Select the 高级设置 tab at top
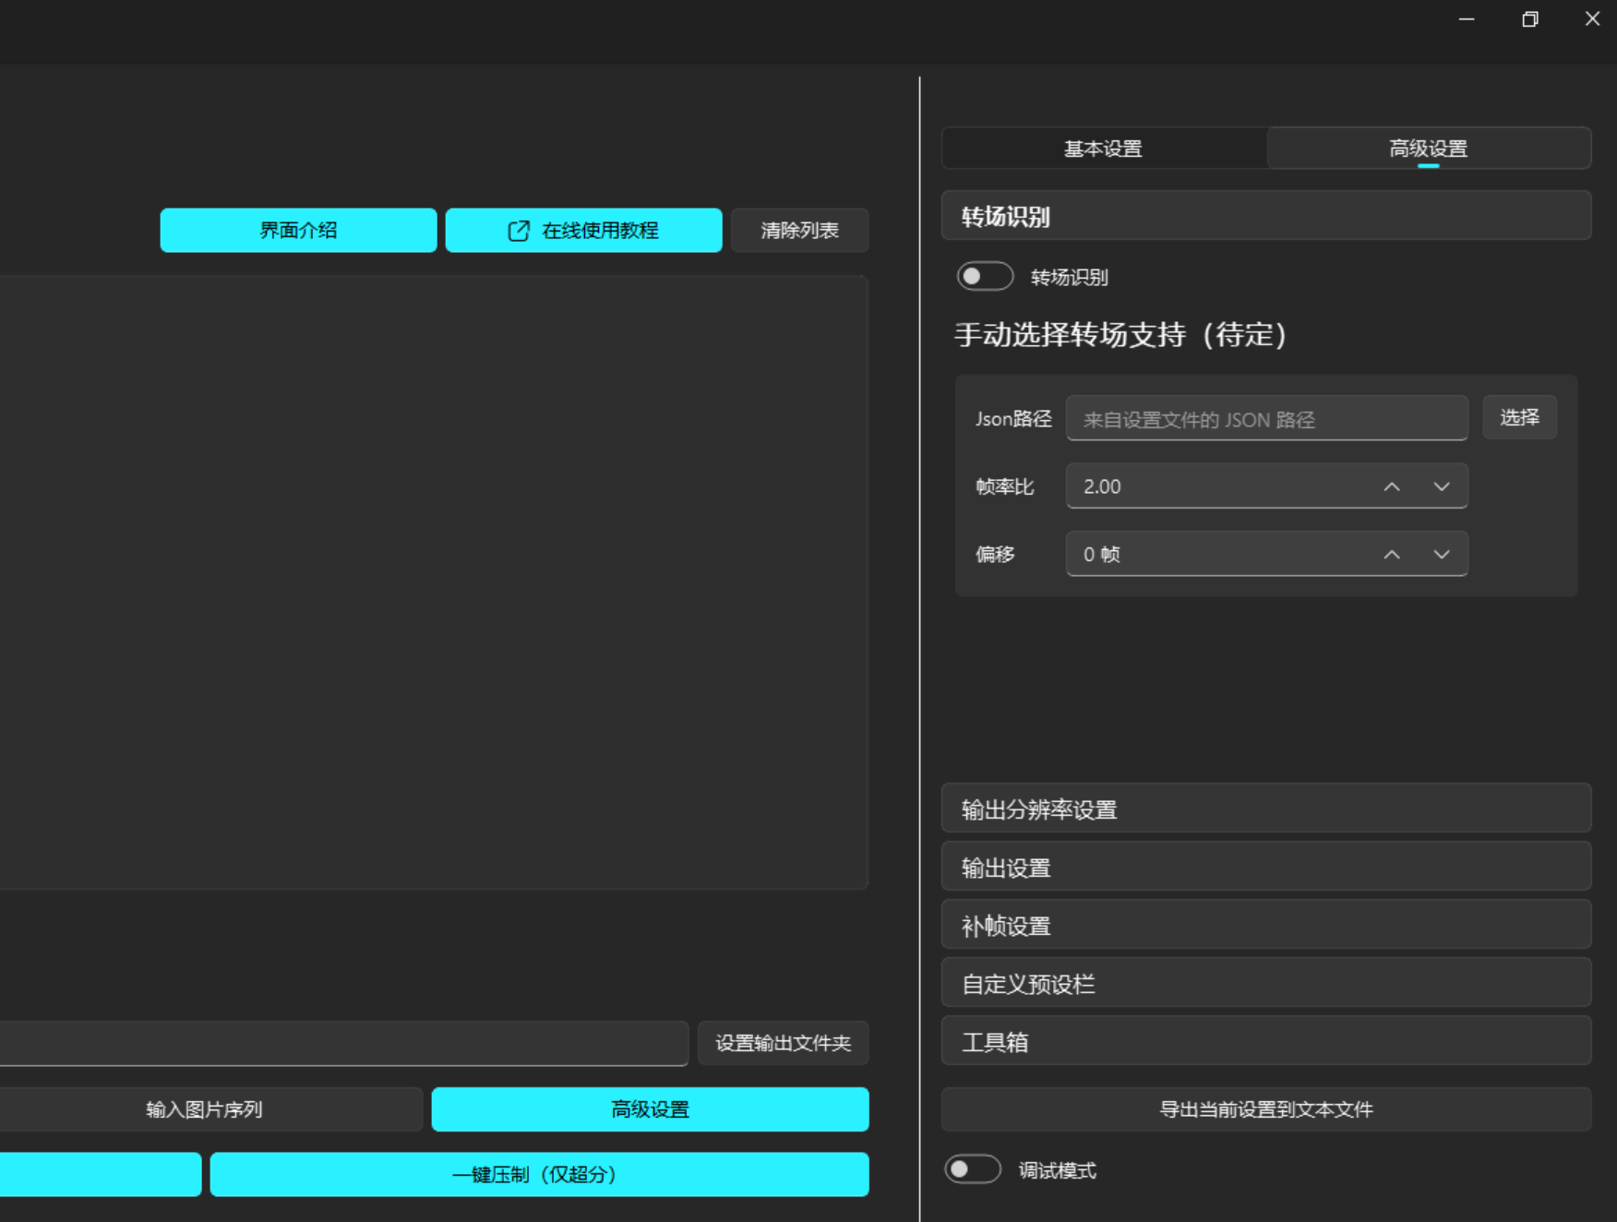The image size is (1617, 1222). [1428, 149]
